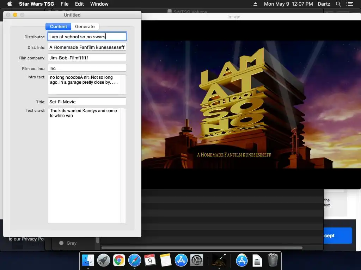Open Notification Center list icon
Image resolution: width=361 pixels, height=270 pixels.
(x=349, y=4)
